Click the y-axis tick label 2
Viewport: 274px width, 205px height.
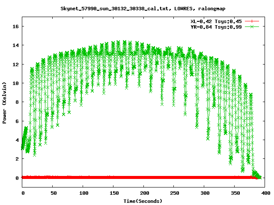click(17, 159)
